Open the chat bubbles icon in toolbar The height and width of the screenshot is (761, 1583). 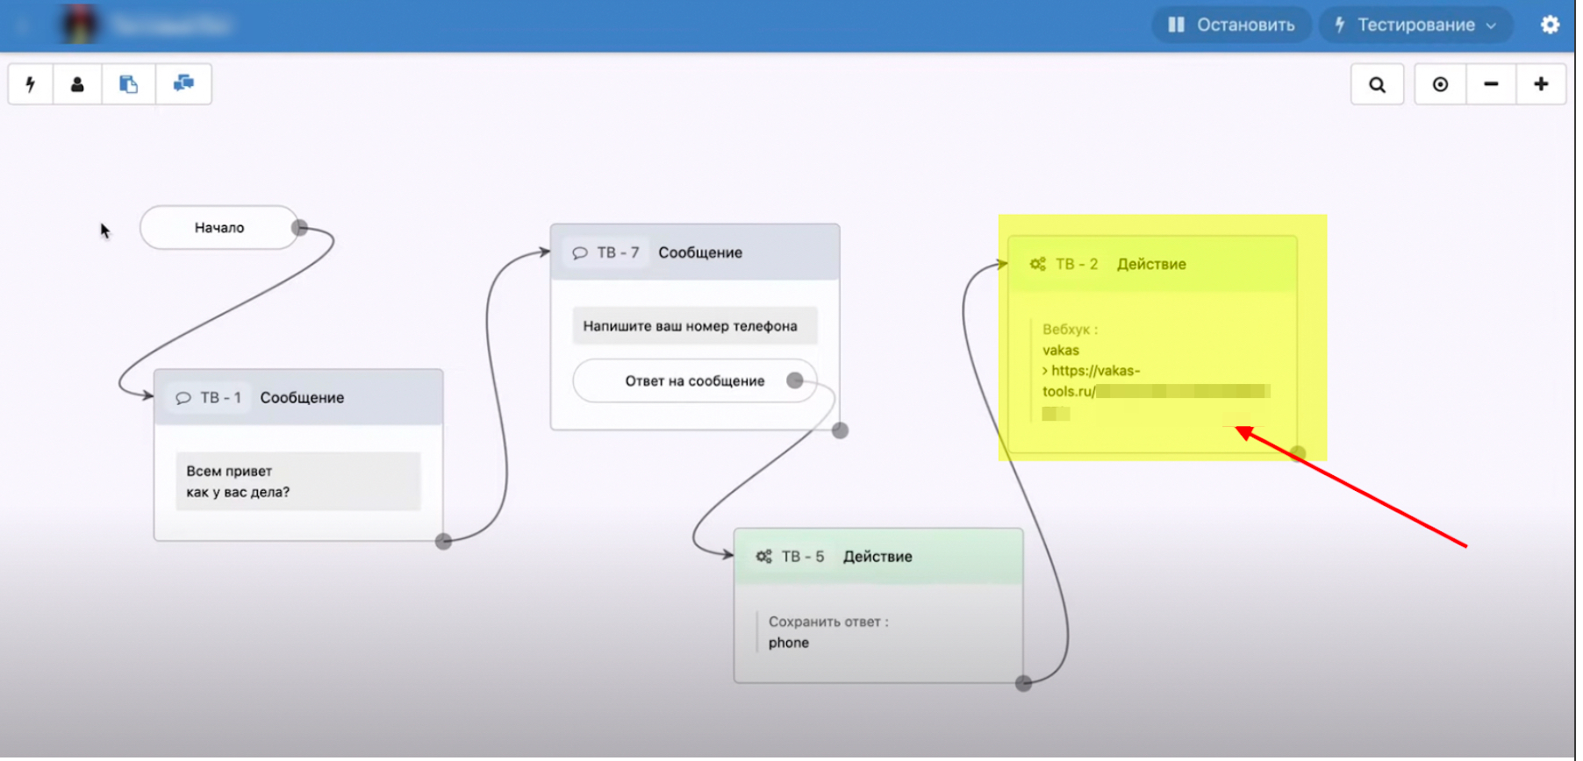click(x=183, y=84)
